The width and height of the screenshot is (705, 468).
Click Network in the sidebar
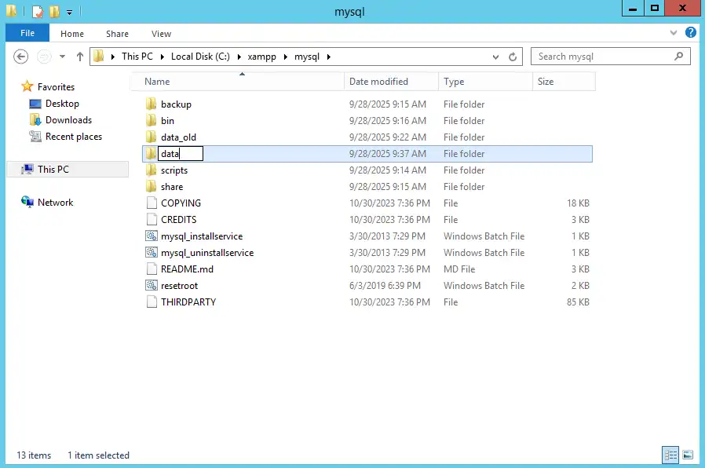(x=55, y=202)
